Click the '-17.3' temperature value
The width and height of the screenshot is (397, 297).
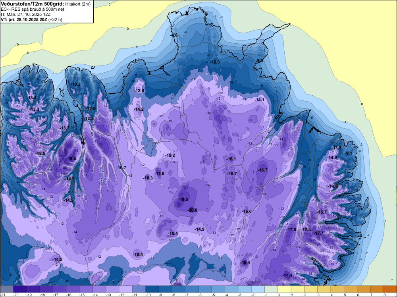[x=306, y=229]
